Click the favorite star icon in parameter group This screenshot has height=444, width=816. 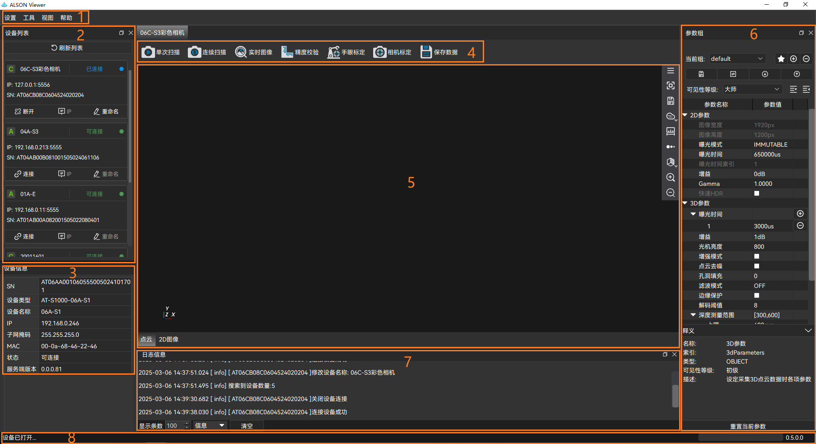781,59
